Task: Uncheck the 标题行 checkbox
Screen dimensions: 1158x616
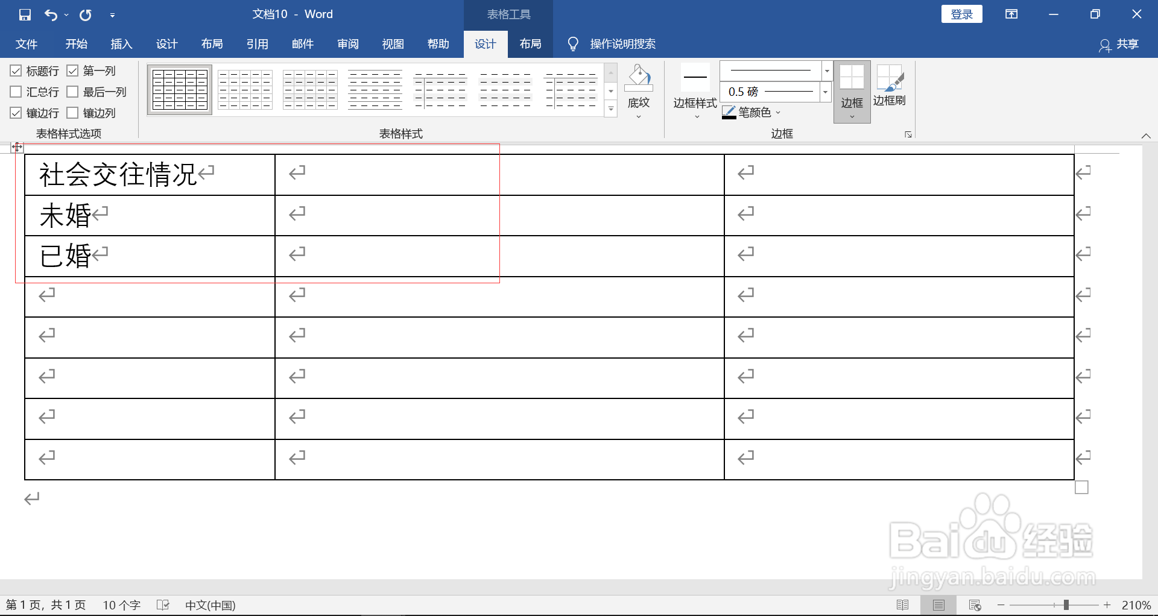Action: (x=16, y=71)
